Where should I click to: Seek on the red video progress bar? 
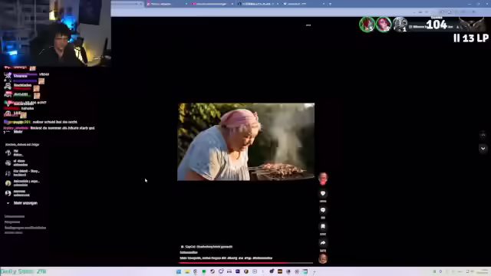pos(245,263)
